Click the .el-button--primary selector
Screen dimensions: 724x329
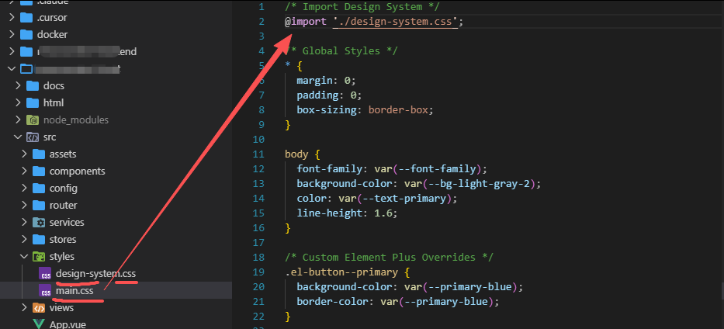(341, 272)
